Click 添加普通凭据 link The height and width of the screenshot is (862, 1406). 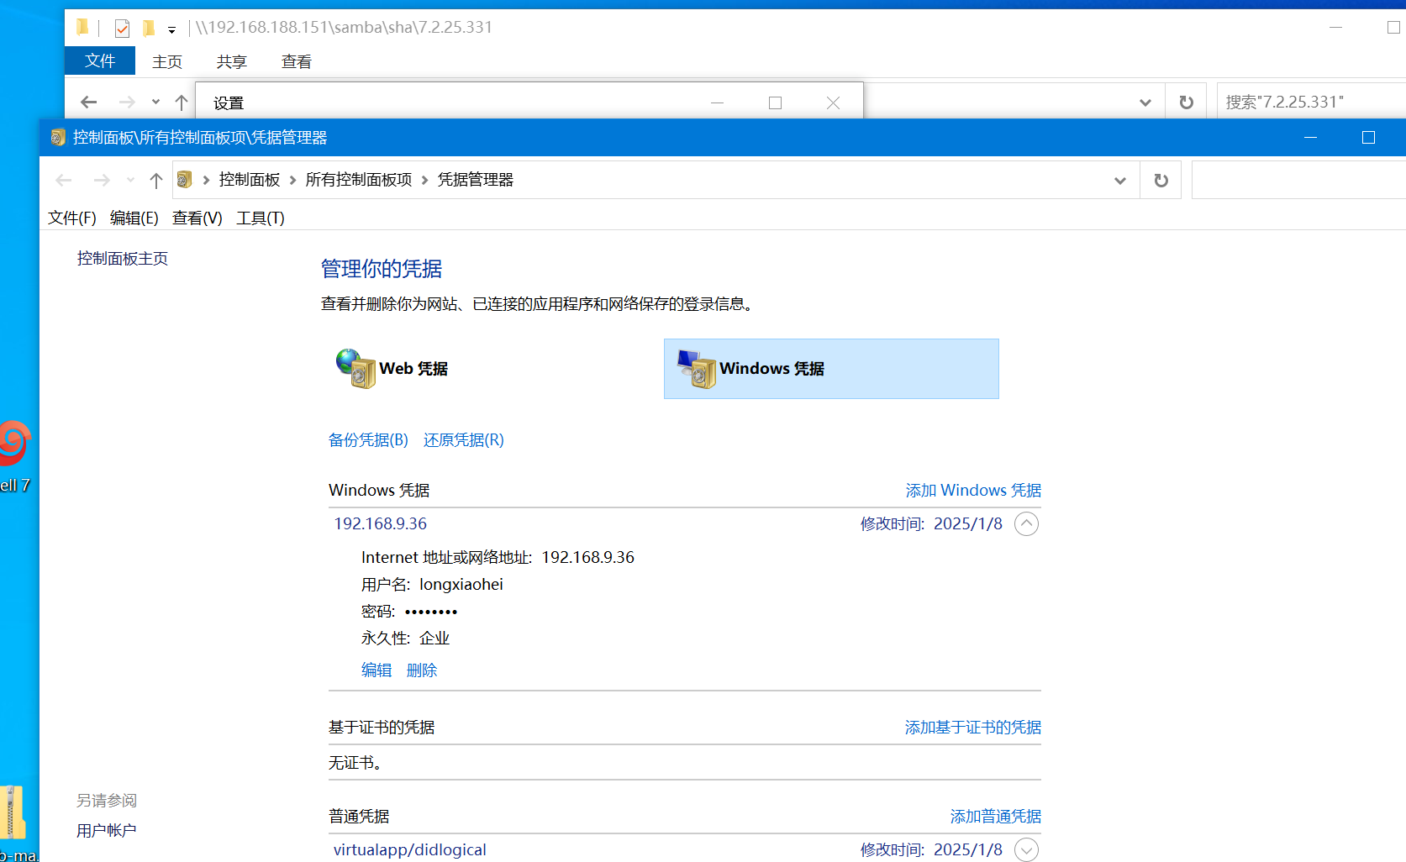click(x=996, y=817)
